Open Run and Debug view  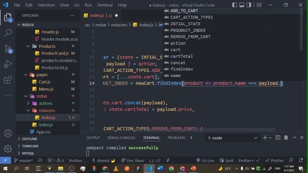pos(8,64)
